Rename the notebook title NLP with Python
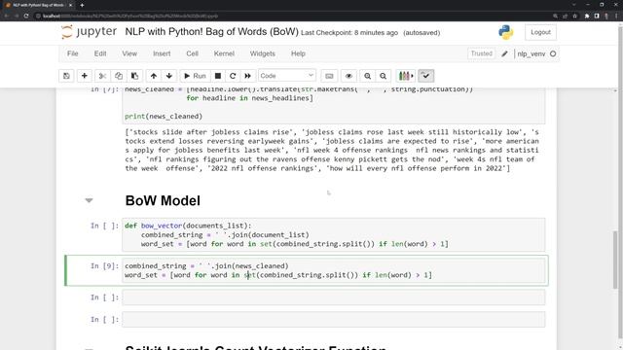Screen dimensions: 623x350 [x=212, y=32]
